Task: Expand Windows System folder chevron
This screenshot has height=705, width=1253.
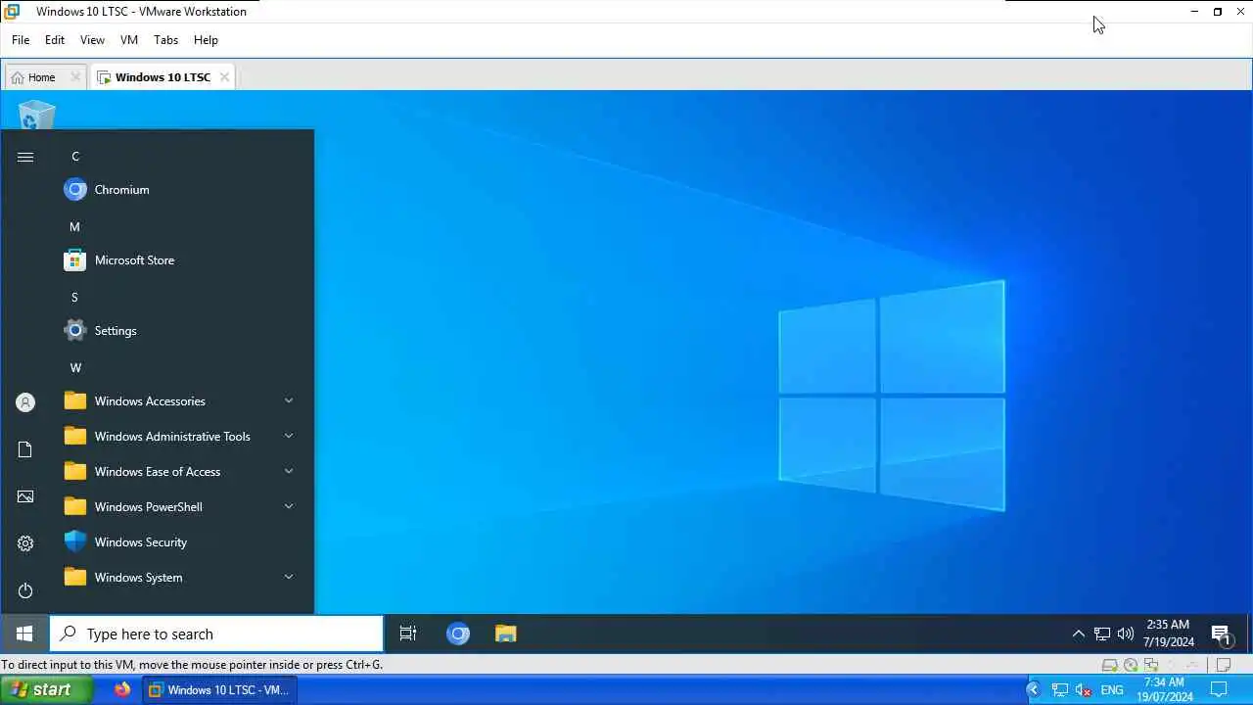Action: 289,577
